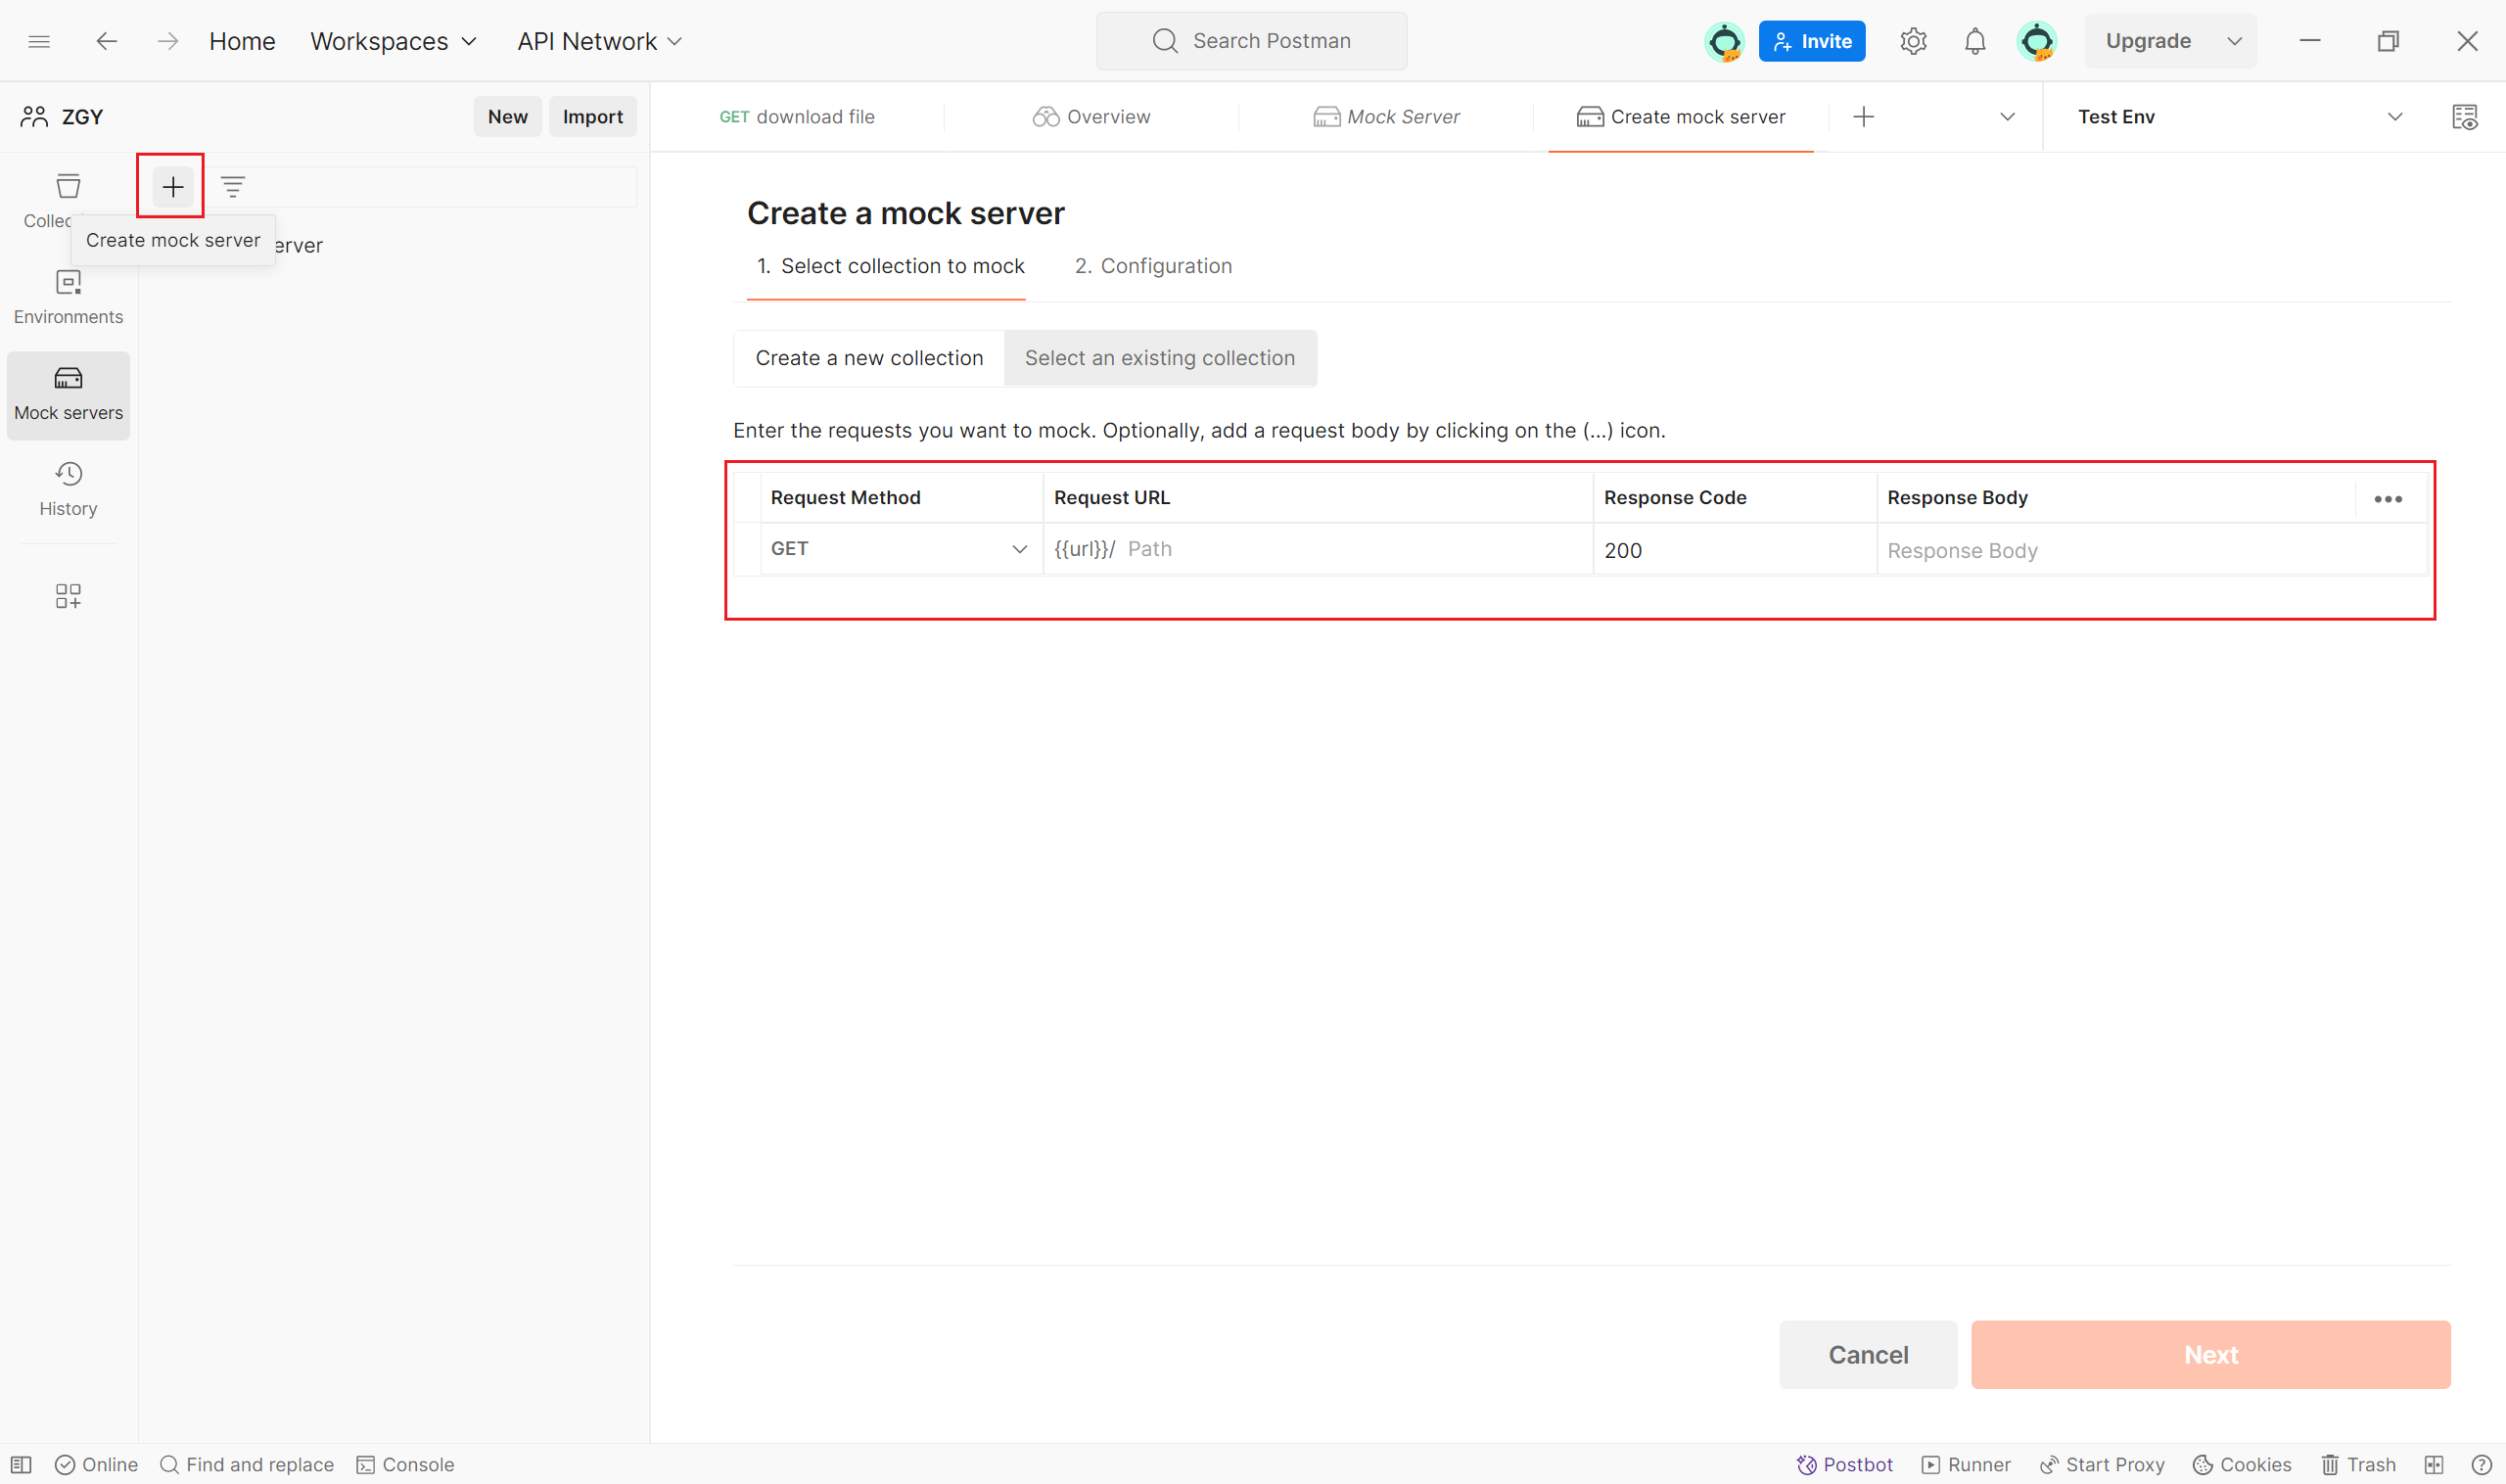Open Cookies manager
Screen dimensions: 2506x1484
pyautogui.click(x=2241, y=1464)
